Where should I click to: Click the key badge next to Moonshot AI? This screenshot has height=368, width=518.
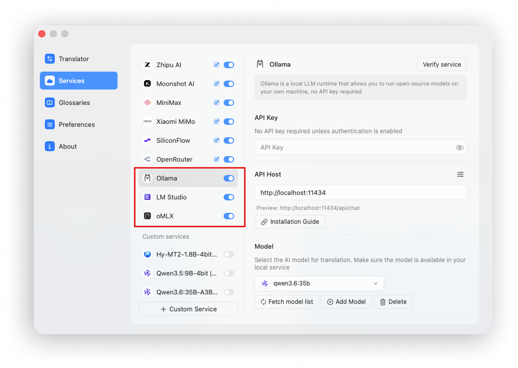216,84
